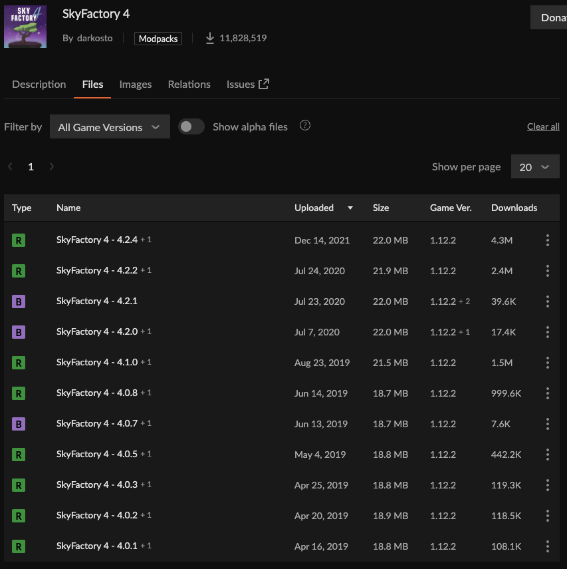Viewport: 567px width, 569px height.
Task: Toggle the Show alpha files switch
Action: [191, 126]
